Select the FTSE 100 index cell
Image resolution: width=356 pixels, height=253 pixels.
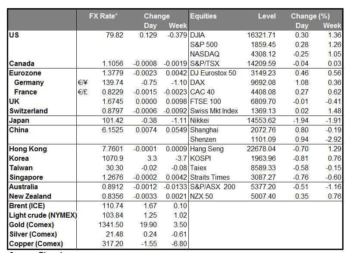[x=205, y=102]
